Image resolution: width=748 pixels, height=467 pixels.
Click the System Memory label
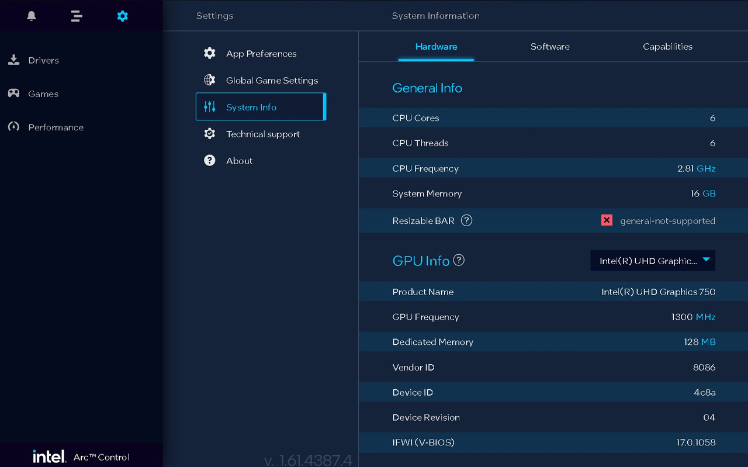(427, 193)
